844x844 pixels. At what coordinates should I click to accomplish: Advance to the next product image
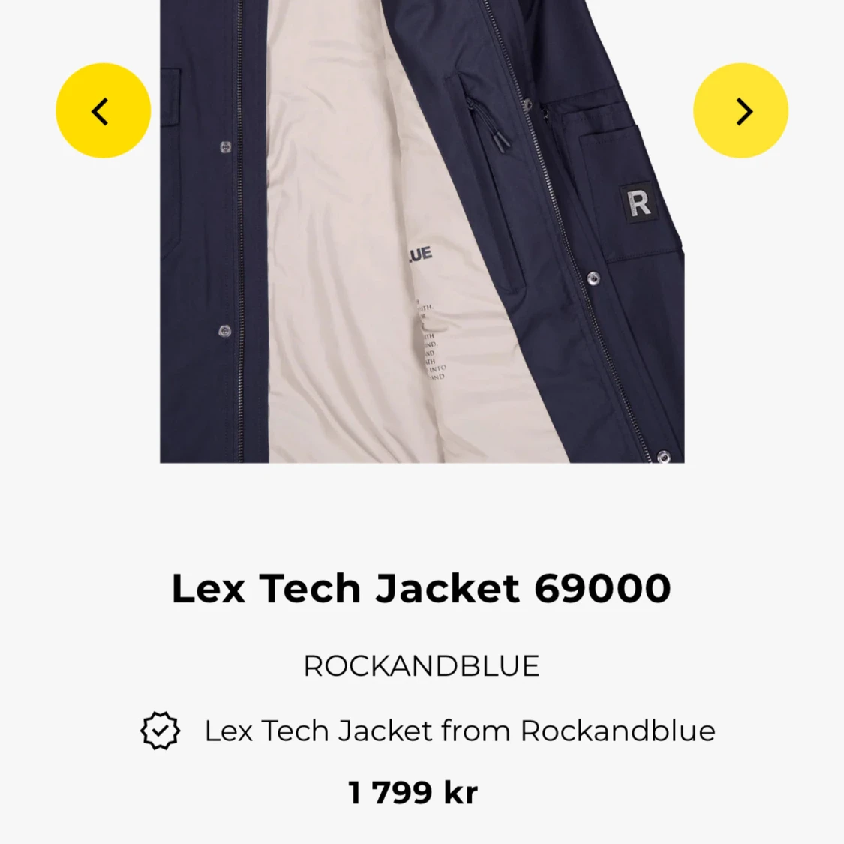point(740,110)
